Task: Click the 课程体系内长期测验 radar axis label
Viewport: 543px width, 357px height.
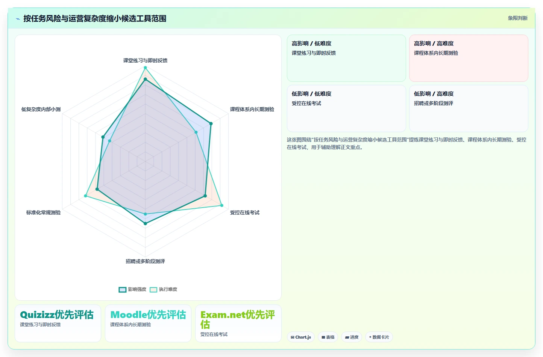Action: point(252,109)
